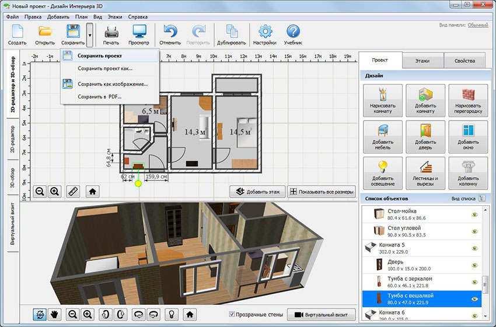This screenshot has height=327, width=496.
Task: Hide Комната 5 with eye icon
Action: pyautogui.click(x=474, y=248)
